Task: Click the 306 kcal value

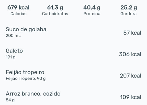Action: click(x=130, y=54)
